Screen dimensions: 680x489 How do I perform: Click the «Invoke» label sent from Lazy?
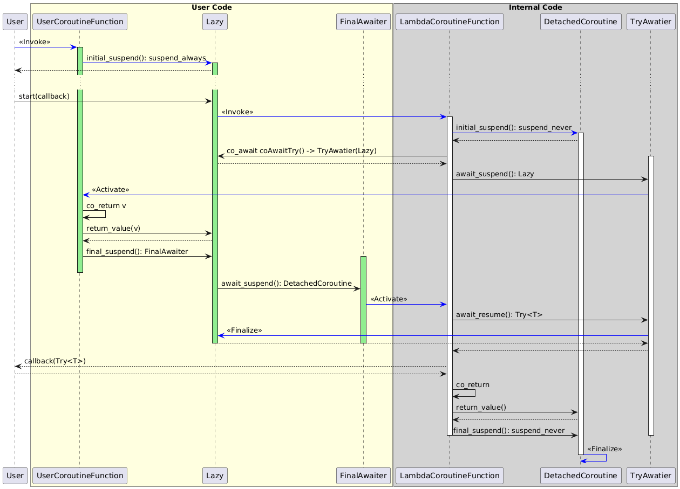(237, 112)
